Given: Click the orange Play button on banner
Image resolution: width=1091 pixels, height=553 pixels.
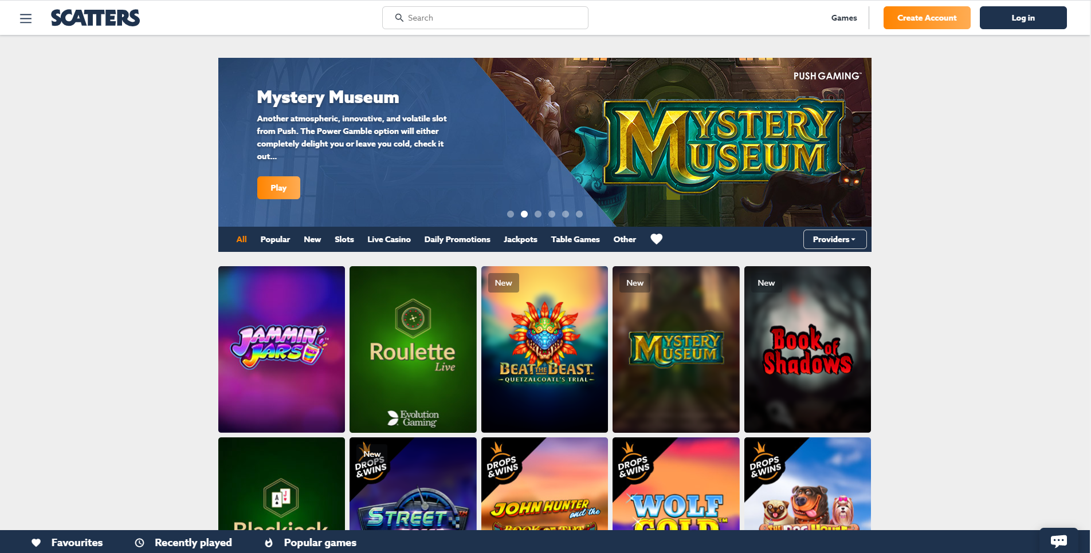Looking at the screenshot, I should point(278,188).
